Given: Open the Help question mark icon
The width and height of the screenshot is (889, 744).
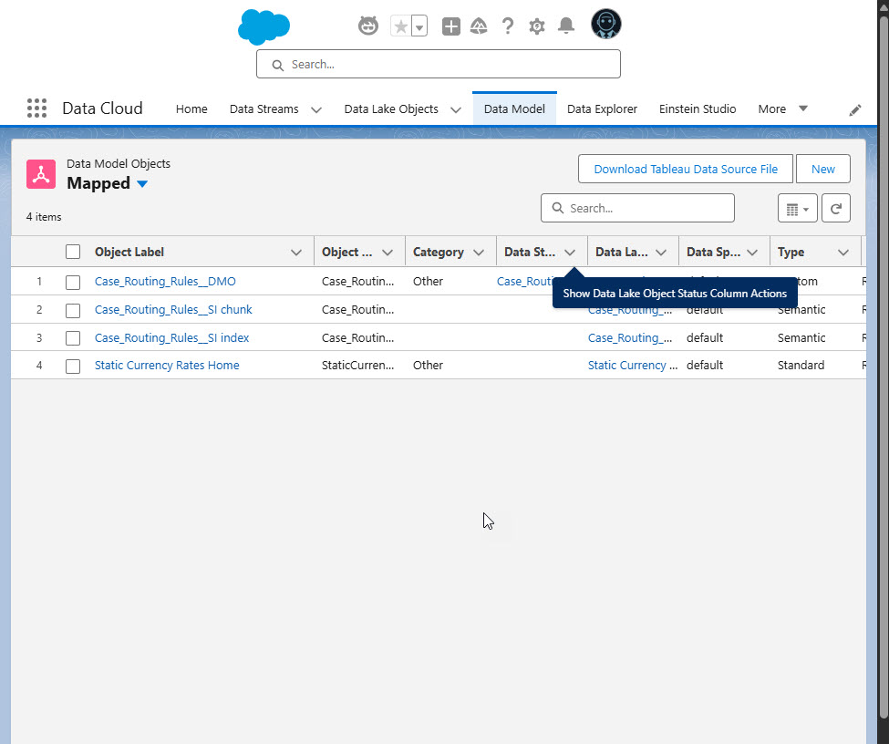Looking at the screenshot, I should [508, 26].
